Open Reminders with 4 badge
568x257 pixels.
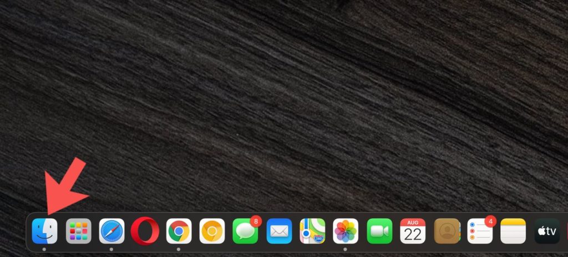point(480,231)
